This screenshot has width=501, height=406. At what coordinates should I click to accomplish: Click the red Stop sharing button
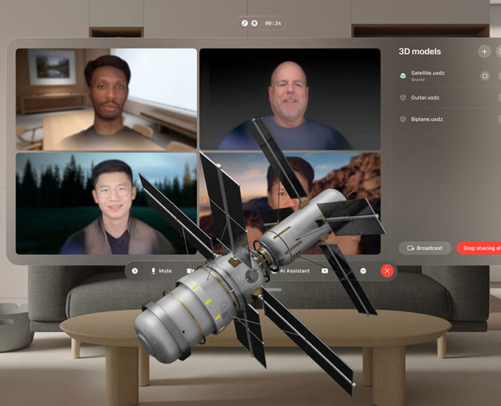pos(479,248)
